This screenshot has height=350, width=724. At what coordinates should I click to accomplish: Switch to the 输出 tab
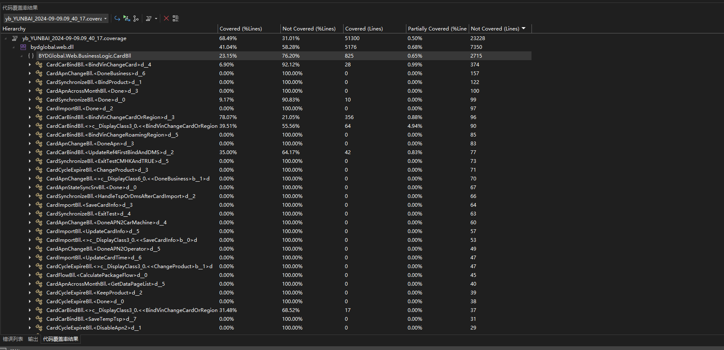click(x=33, y=339)
